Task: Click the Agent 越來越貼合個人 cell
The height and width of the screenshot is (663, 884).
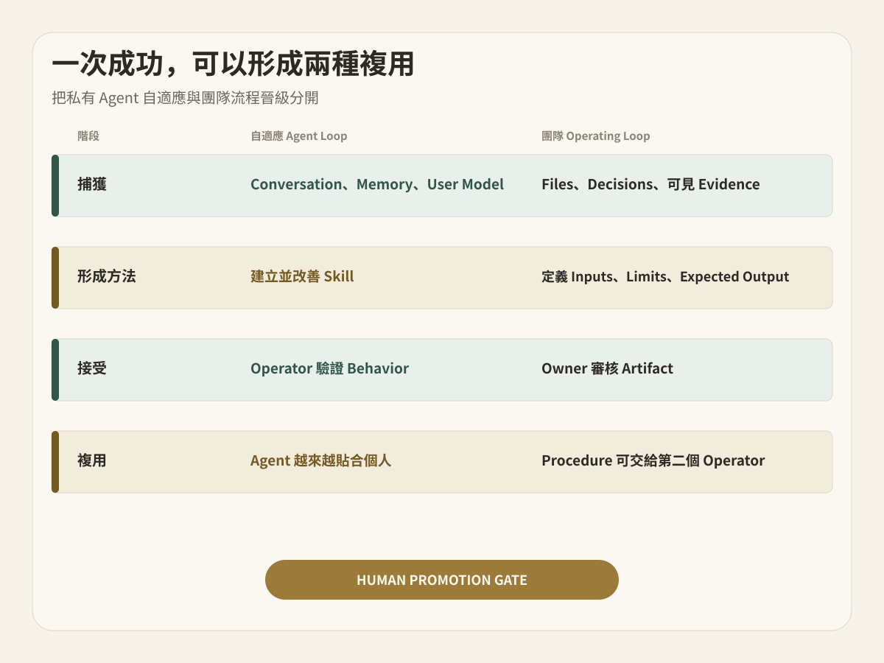Action: coord(320,460)
